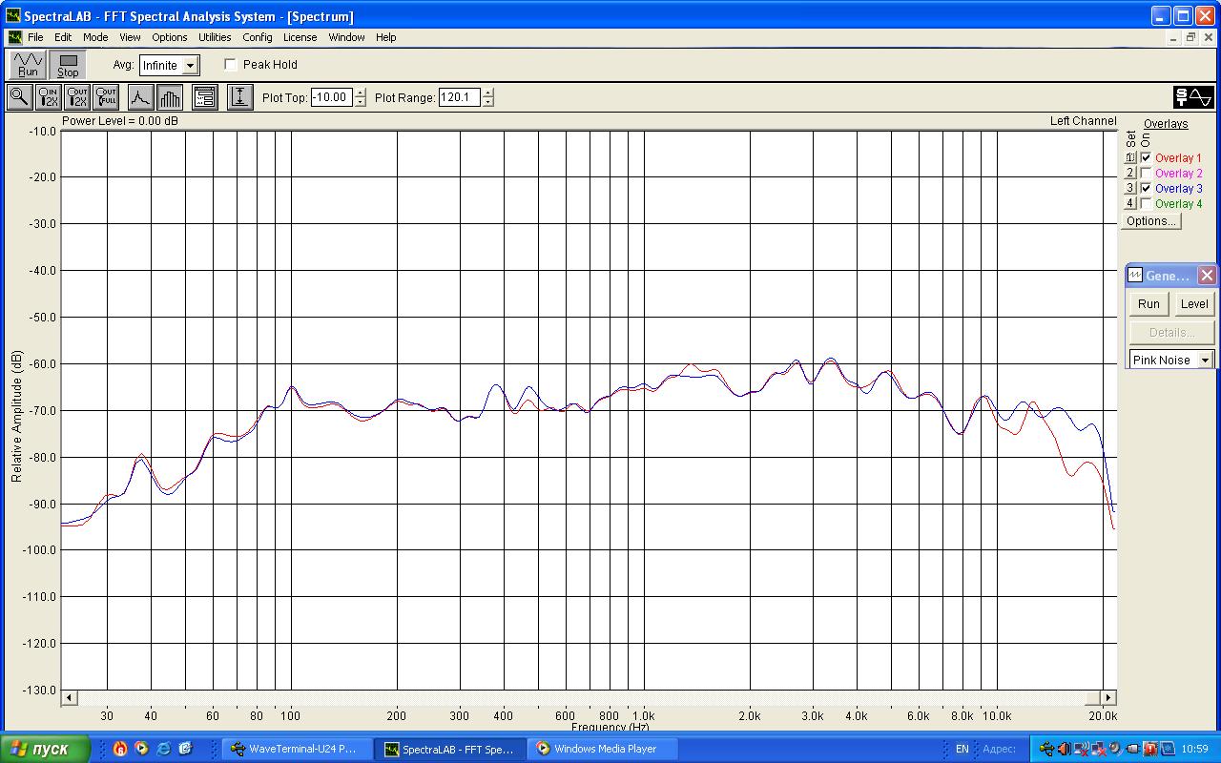Check Overlay 2 On box
This screenshot has height=763, width=1221.
(1146, 174)
